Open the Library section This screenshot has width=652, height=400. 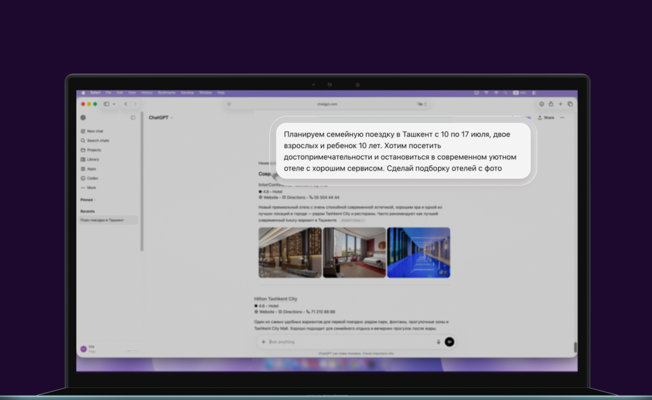click(90, 160)
